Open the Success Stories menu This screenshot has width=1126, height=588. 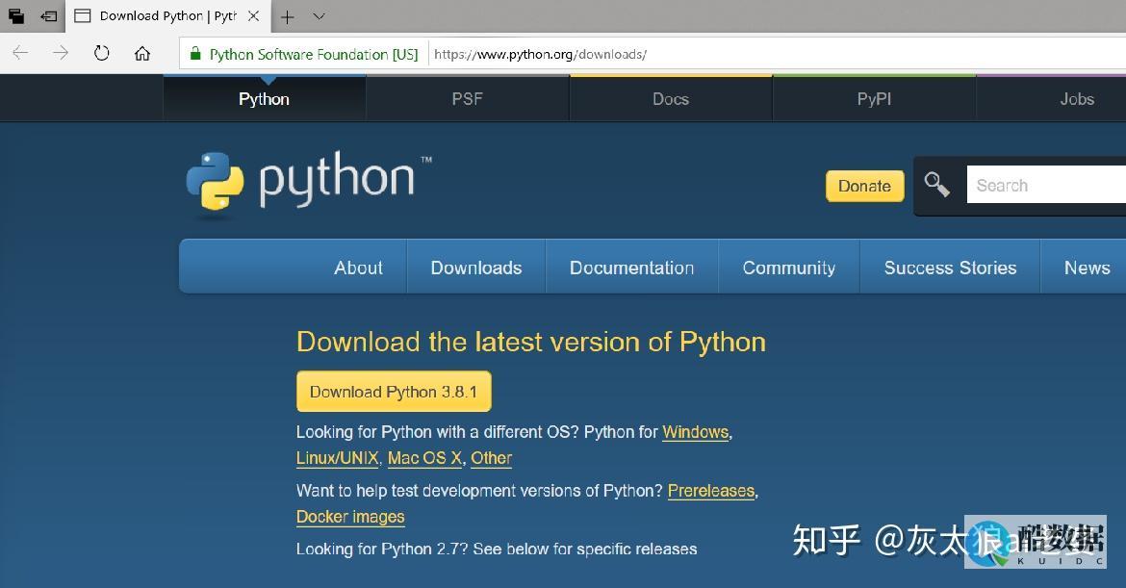click(x=950, y=268)
